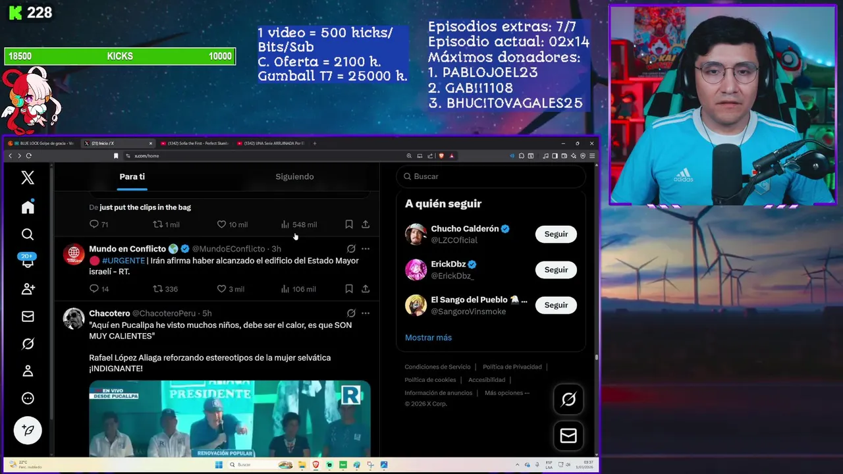Click the Buscar search field on X
The width and height of the screenshot is (843, 474).
coord(491,176)
